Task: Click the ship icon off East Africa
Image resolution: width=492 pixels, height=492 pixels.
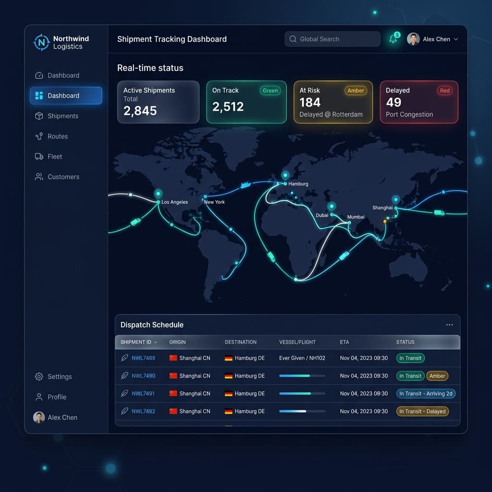Action: click(x=344, y=256)
